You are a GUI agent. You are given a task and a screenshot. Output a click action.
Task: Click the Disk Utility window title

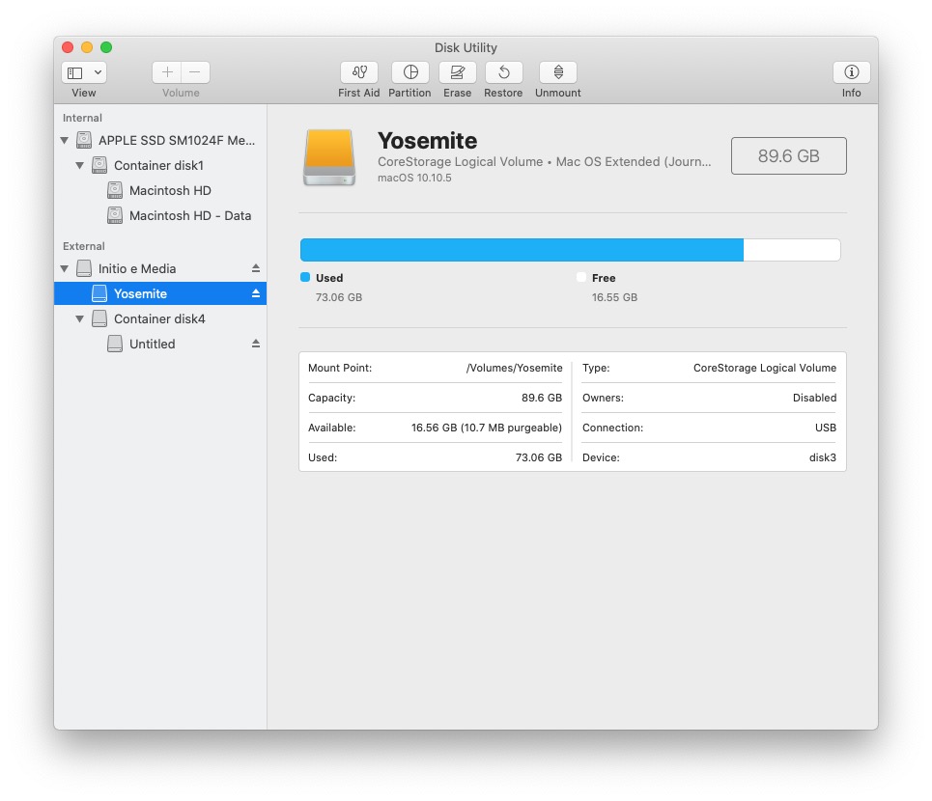click(466, 47)
